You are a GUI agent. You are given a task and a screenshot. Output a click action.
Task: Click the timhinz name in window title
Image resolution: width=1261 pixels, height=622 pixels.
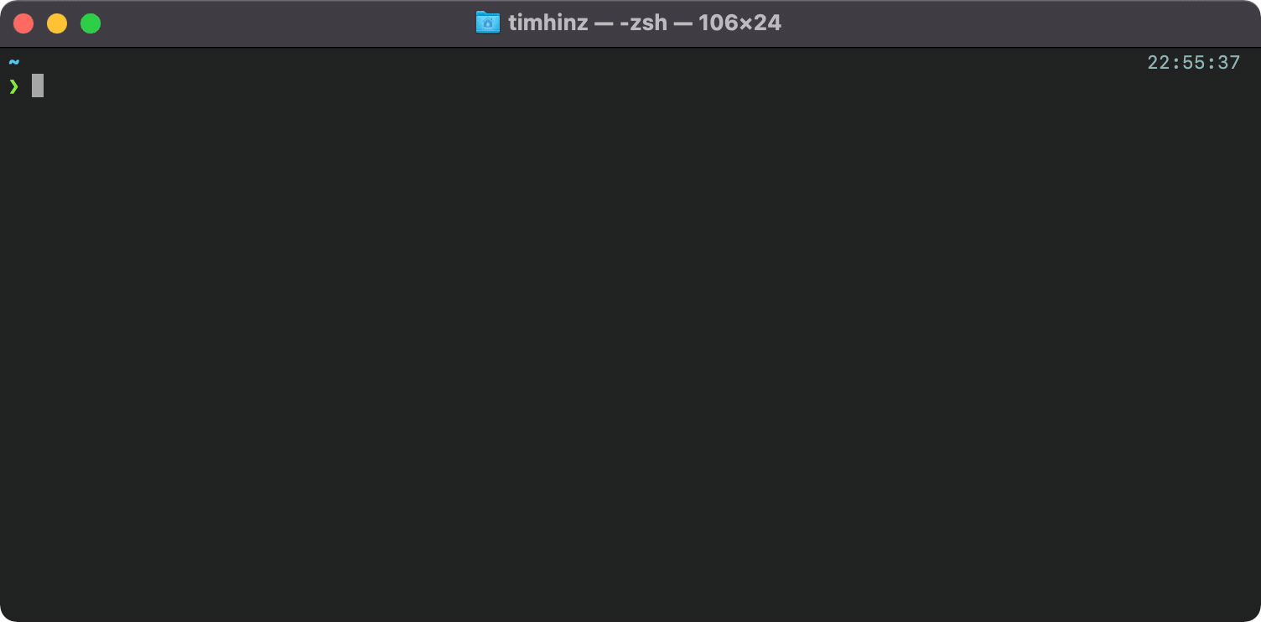548,23
